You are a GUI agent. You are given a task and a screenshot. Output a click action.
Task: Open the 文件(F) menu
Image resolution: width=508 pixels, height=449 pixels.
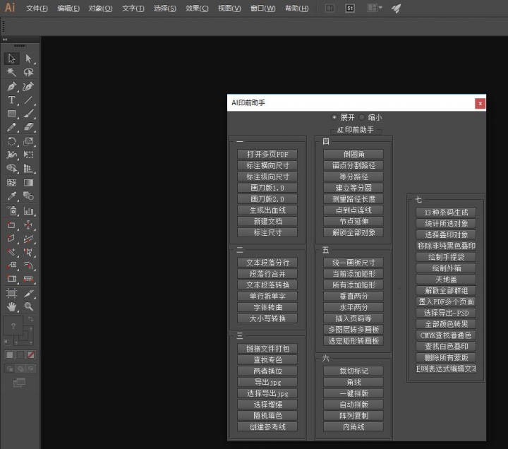pos(37,8)
